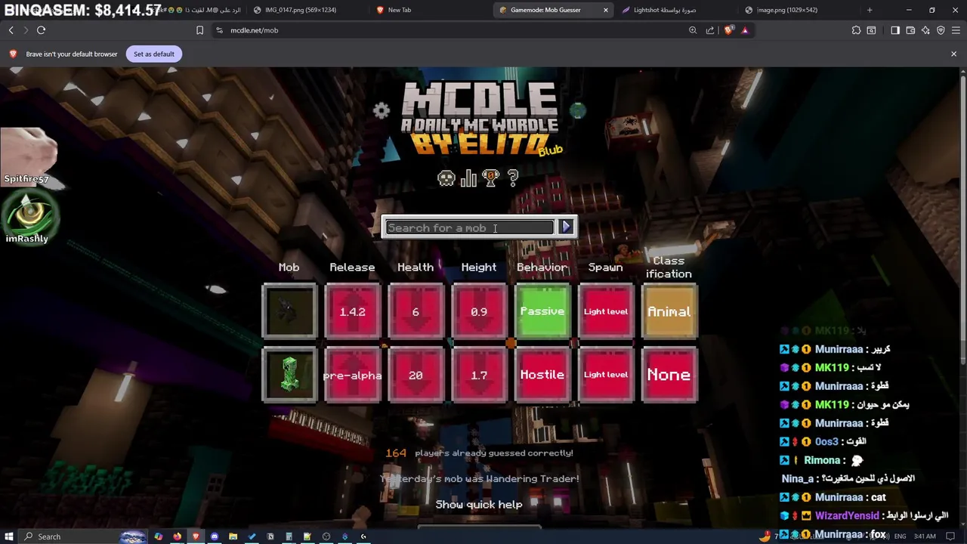Viewport: 967px width, 544px height.
Task: Open the bar chart statistics icon
Action: coord(468,178)
